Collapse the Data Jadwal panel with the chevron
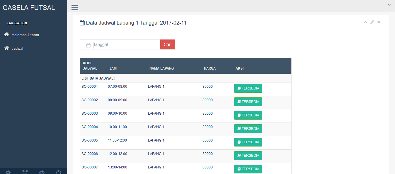The width and height of the screenshot is (395, 174). coord(365,22)
